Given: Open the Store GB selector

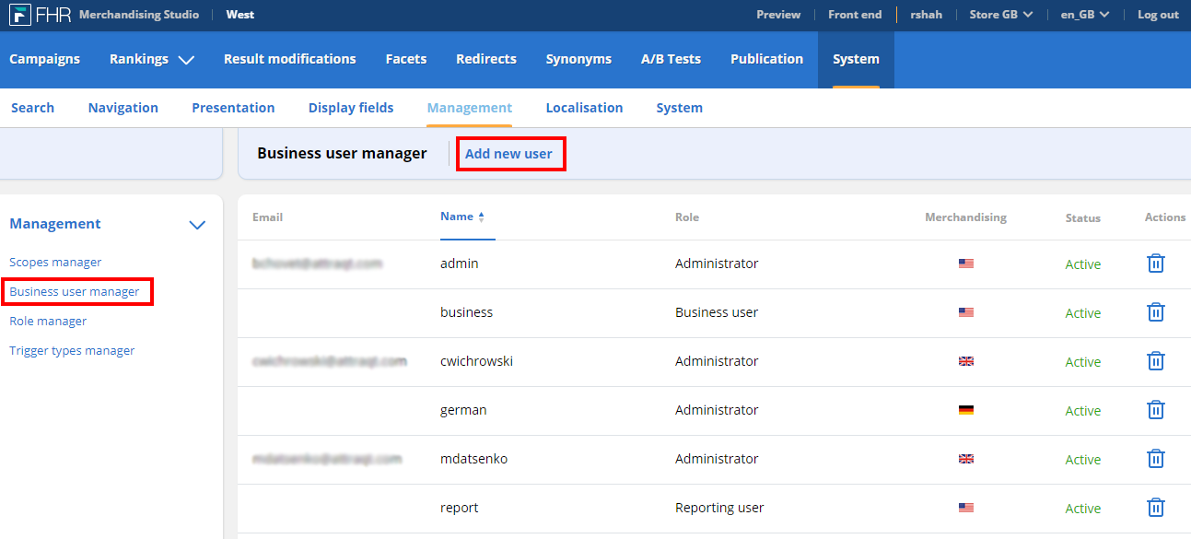Looking at the screenshot, I should click(x=1001, y=15).
